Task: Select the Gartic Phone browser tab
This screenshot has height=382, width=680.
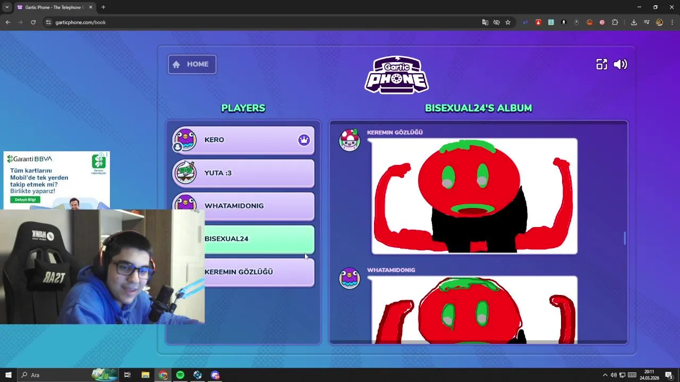Action: 55,7
